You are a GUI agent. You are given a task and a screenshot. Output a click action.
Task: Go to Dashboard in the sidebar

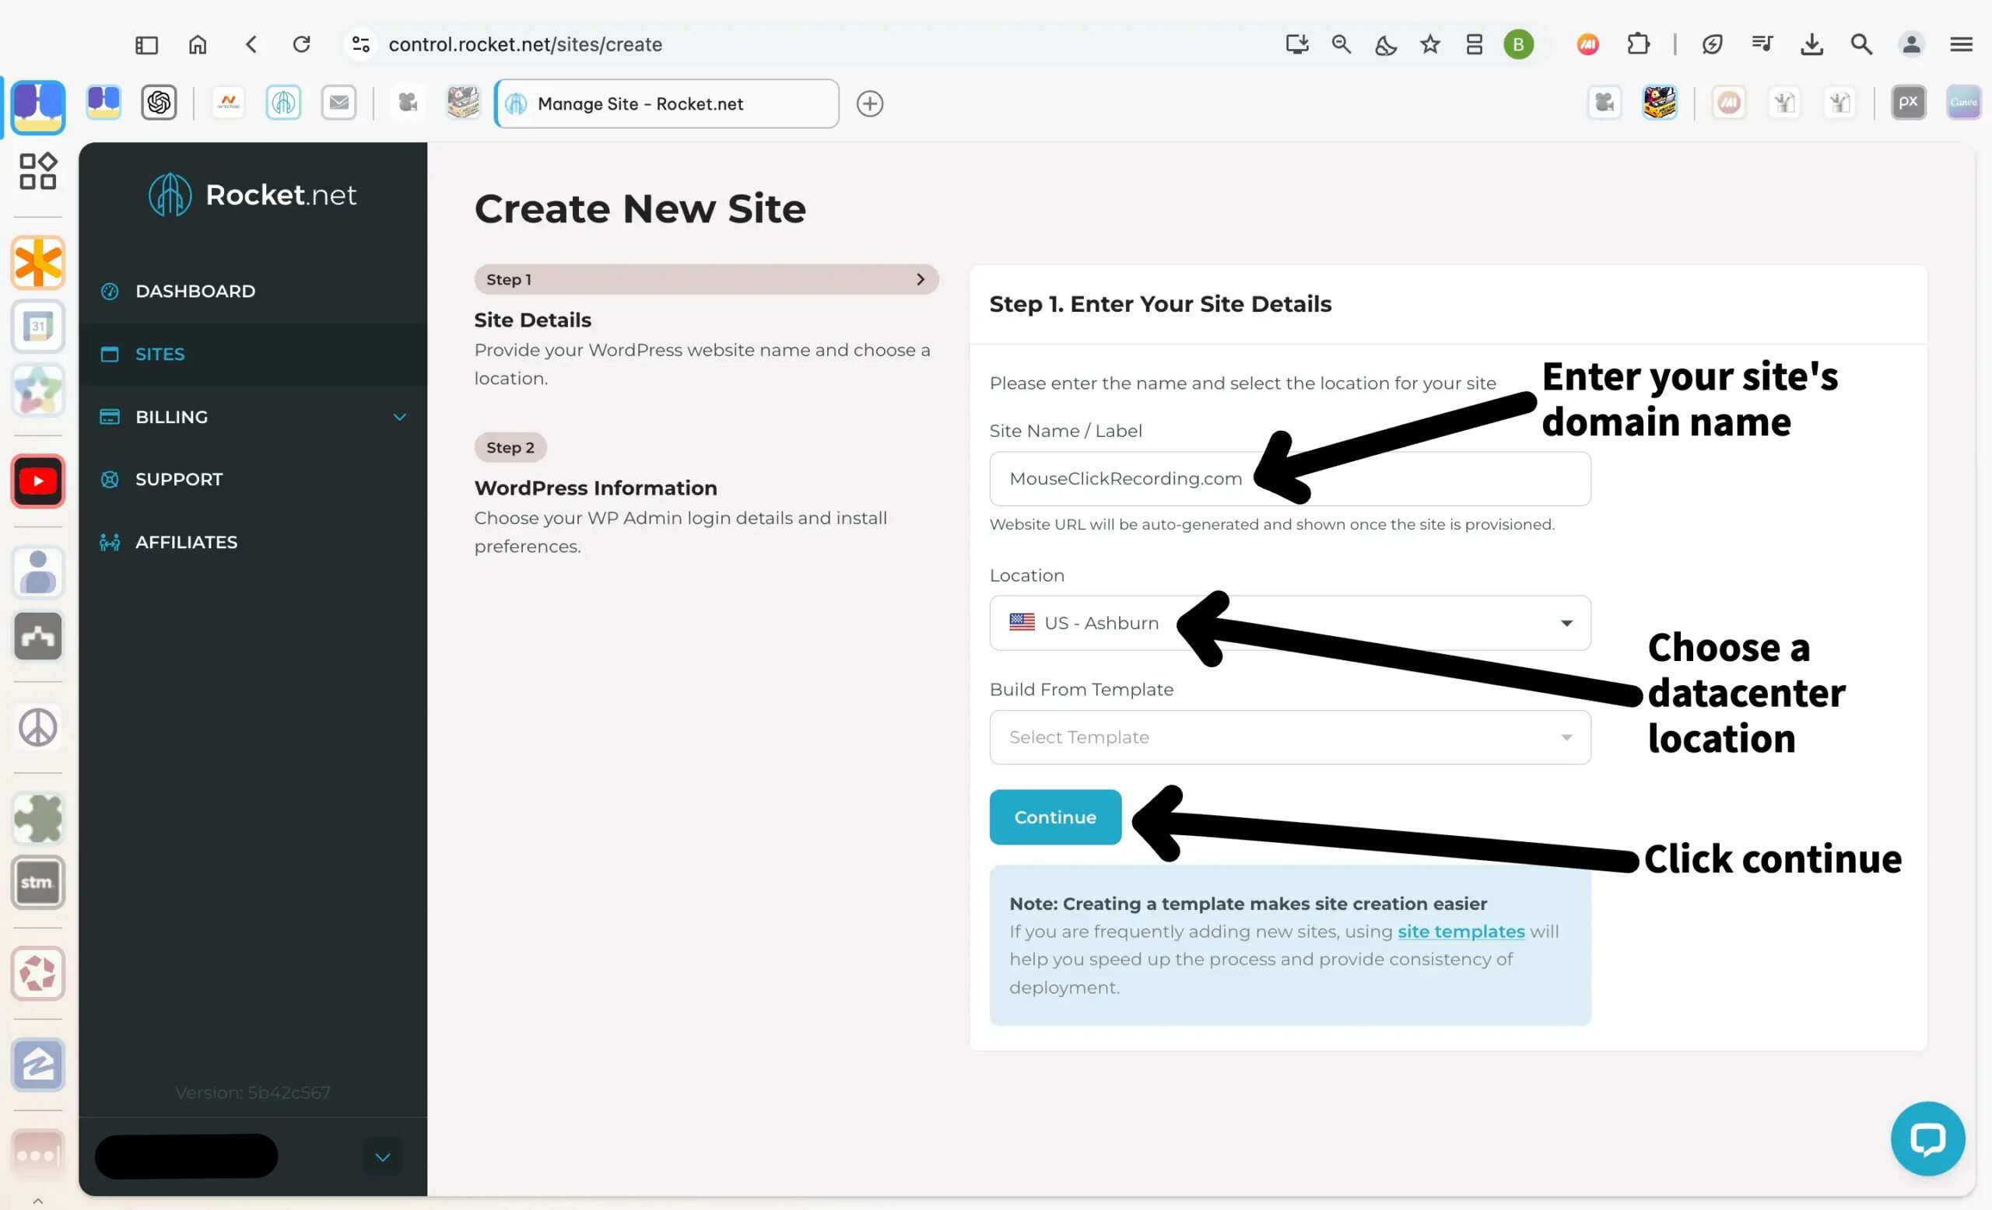195,291
